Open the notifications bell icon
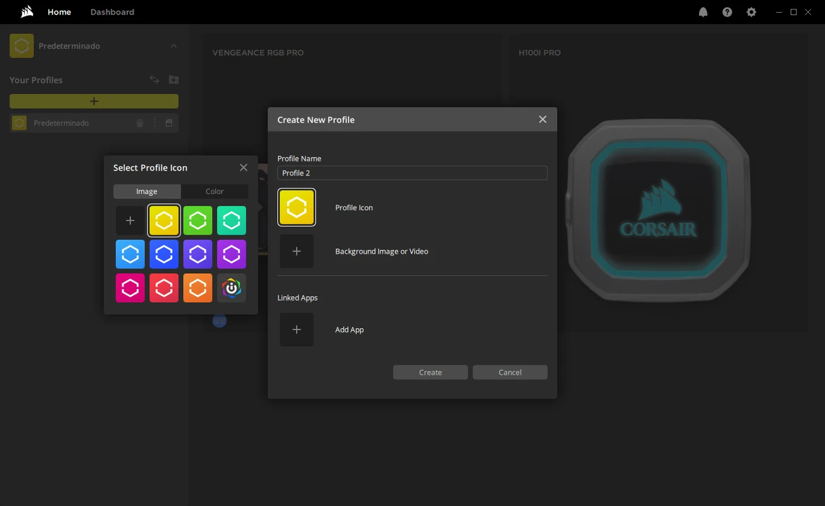The width and height of the screenshot is (825, 506). point(703,11)
